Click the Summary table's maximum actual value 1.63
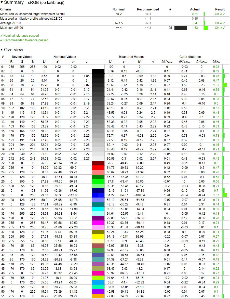 click(195, 28)
